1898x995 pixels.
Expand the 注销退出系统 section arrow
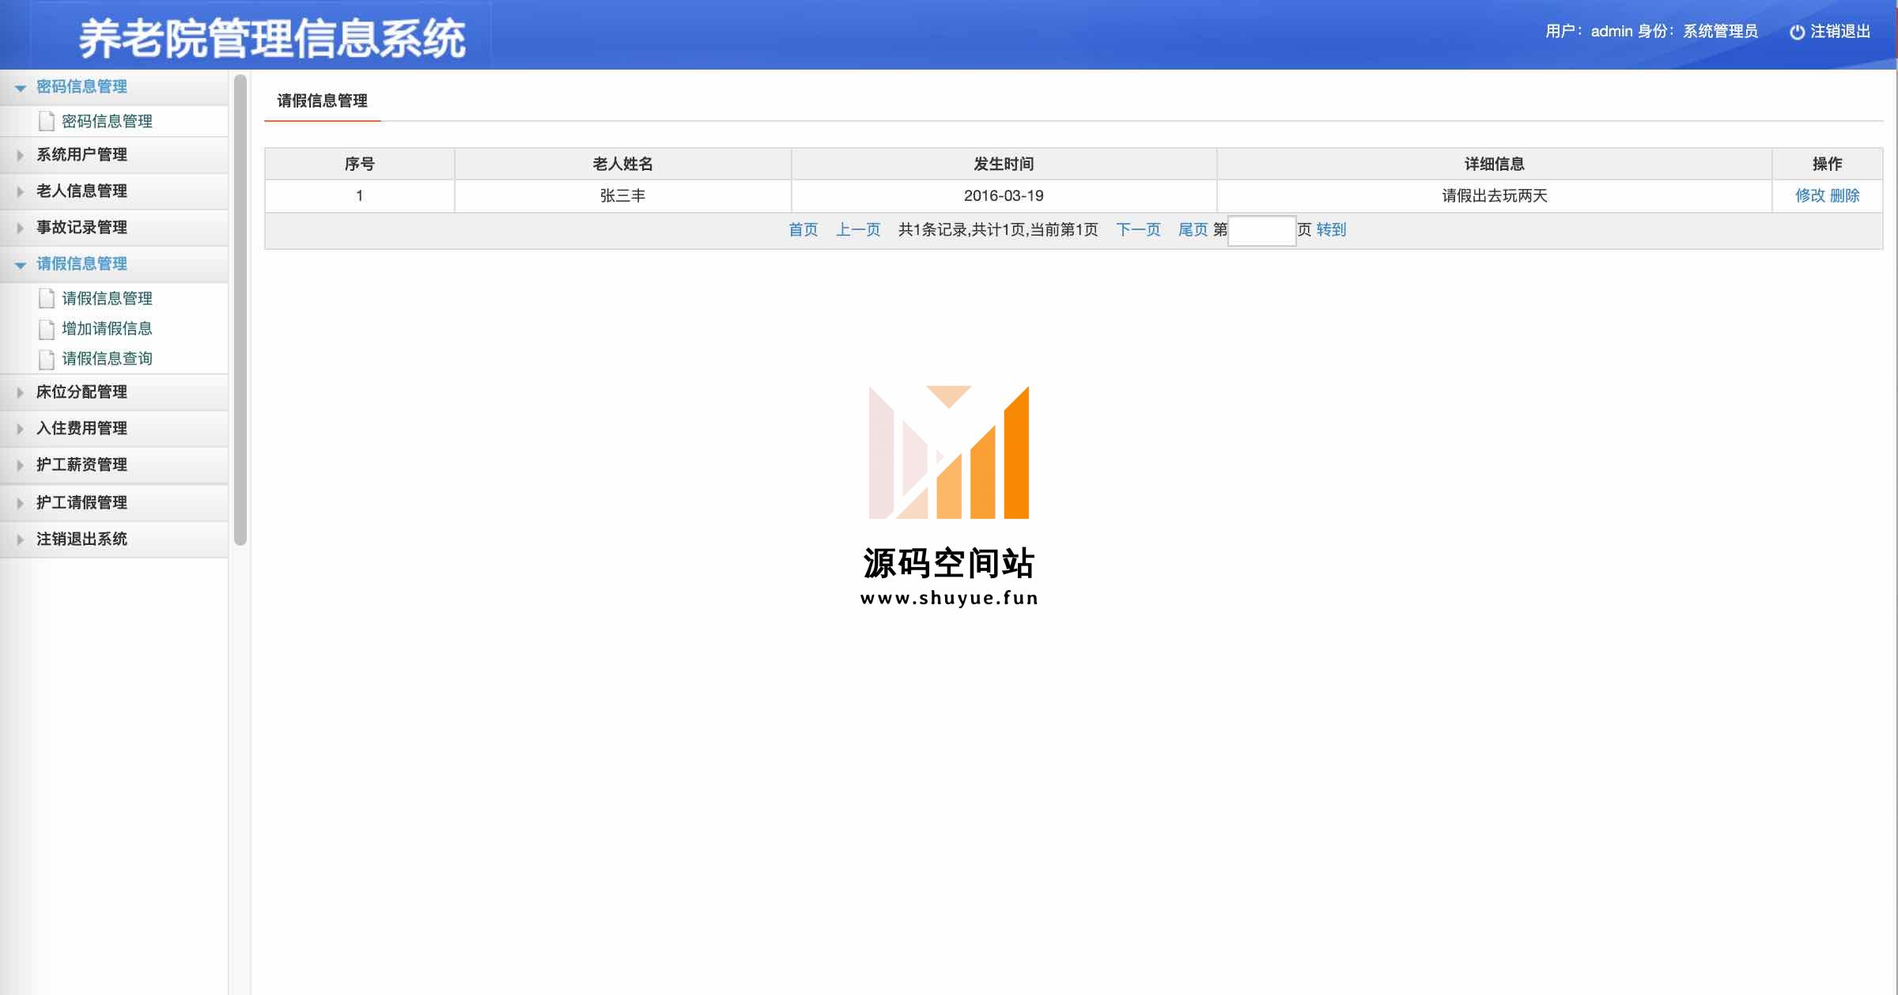pos(21,539)
